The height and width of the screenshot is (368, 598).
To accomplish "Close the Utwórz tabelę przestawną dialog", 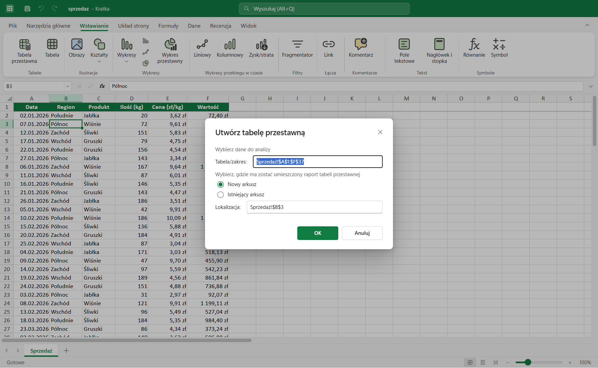I will (x=380, y=132).
